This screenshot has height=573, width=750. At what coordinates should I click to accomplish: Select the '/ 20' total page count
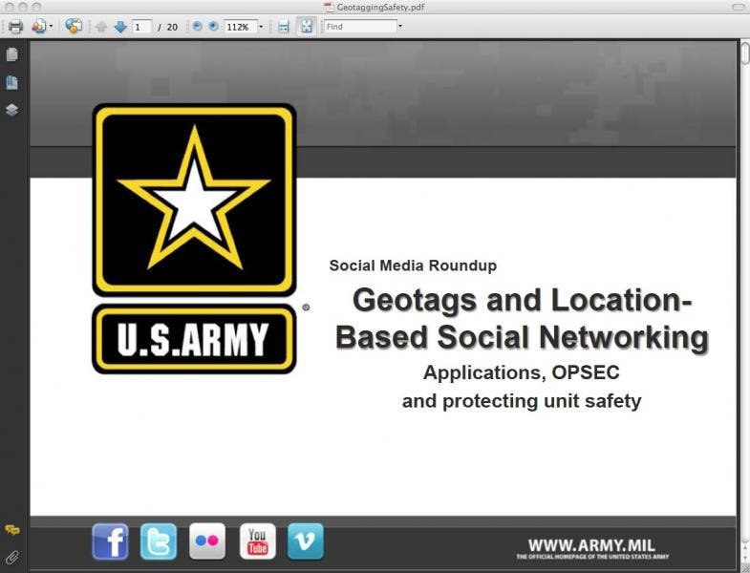(x=167, y=28)
